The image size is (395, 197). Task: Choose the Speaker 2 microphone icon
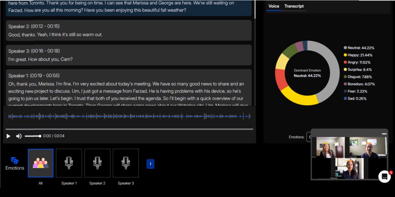tap(97, 163)
